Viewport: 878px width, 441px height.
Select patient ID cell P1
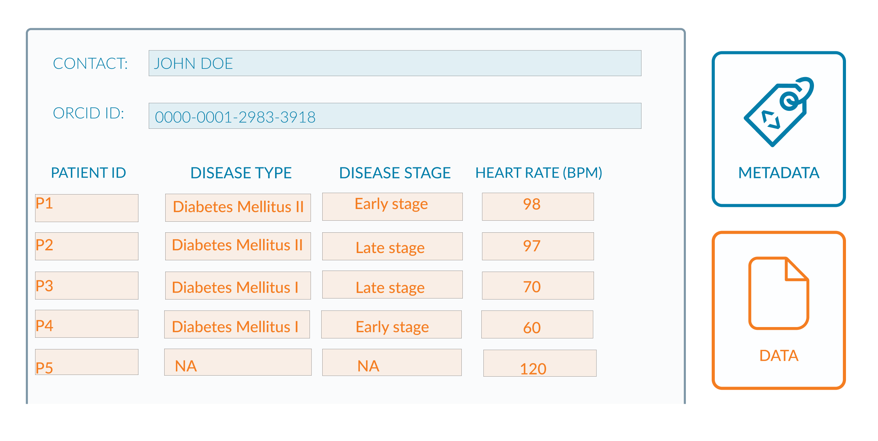click(87, 208)
